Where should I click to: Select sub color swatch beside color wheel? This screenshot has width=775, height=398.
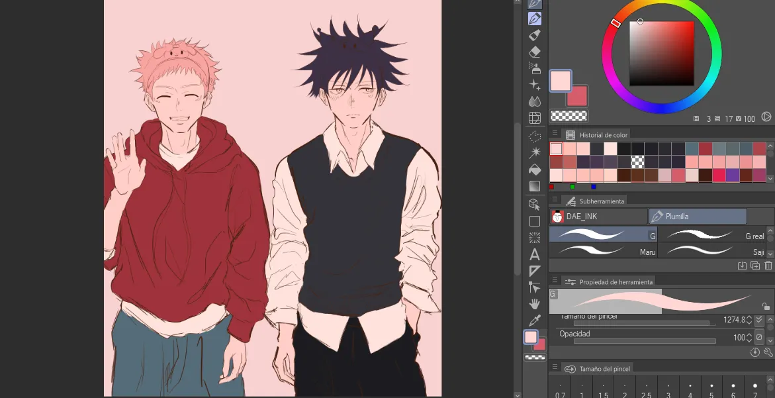[x=577, y=97]
